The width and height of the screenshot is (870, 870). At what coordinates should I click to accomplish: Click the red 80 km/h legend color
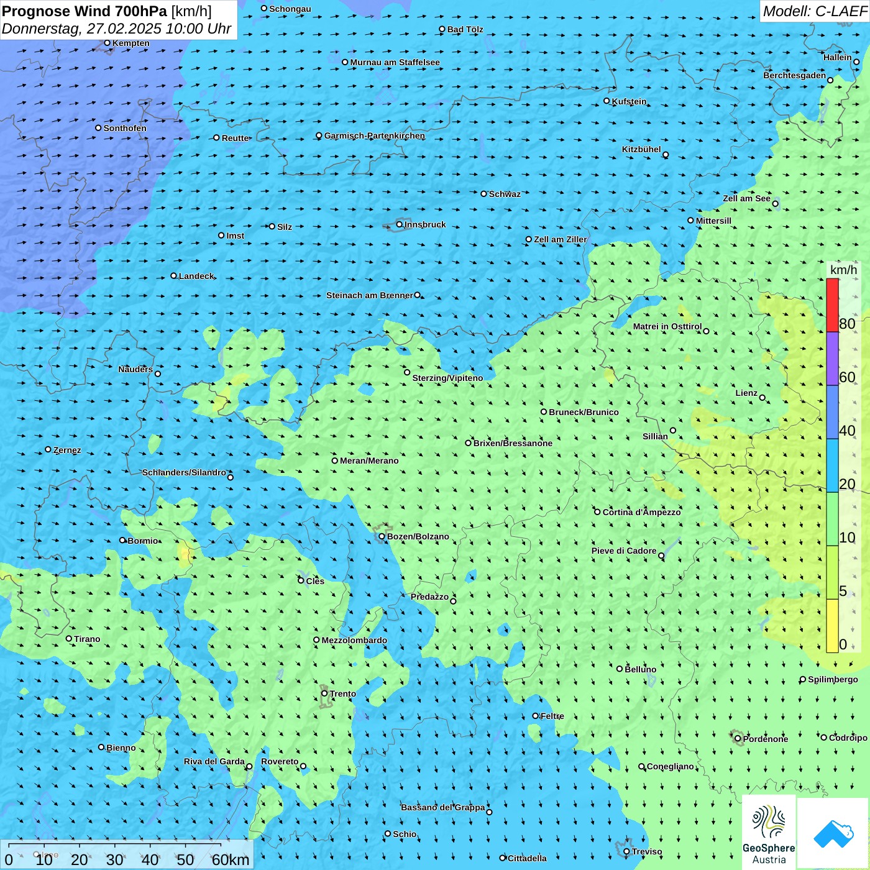832,304
